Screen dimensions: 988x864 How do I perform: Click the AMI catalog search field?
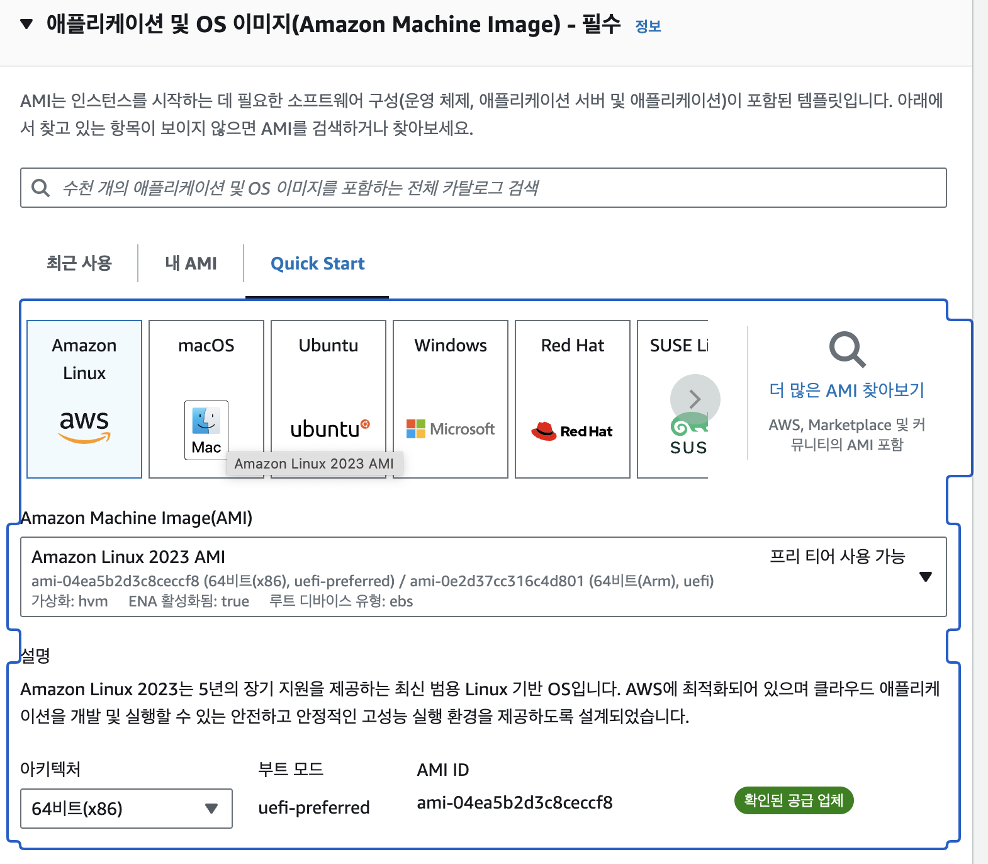[483, 188]
